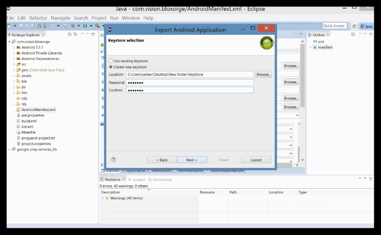Select 'Use existing keystore' radio button
This screenshot has width=381, height=235.
111,61
